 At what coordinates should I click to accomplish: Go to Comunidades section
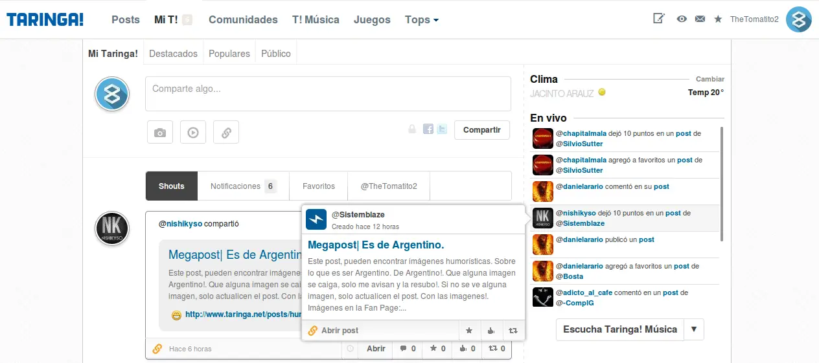click(x=243, y=20)
